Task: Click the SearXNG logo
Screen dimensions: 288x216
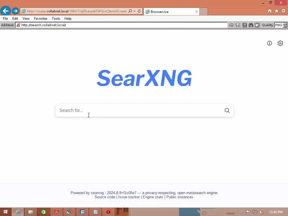Action: pos(144,78)
